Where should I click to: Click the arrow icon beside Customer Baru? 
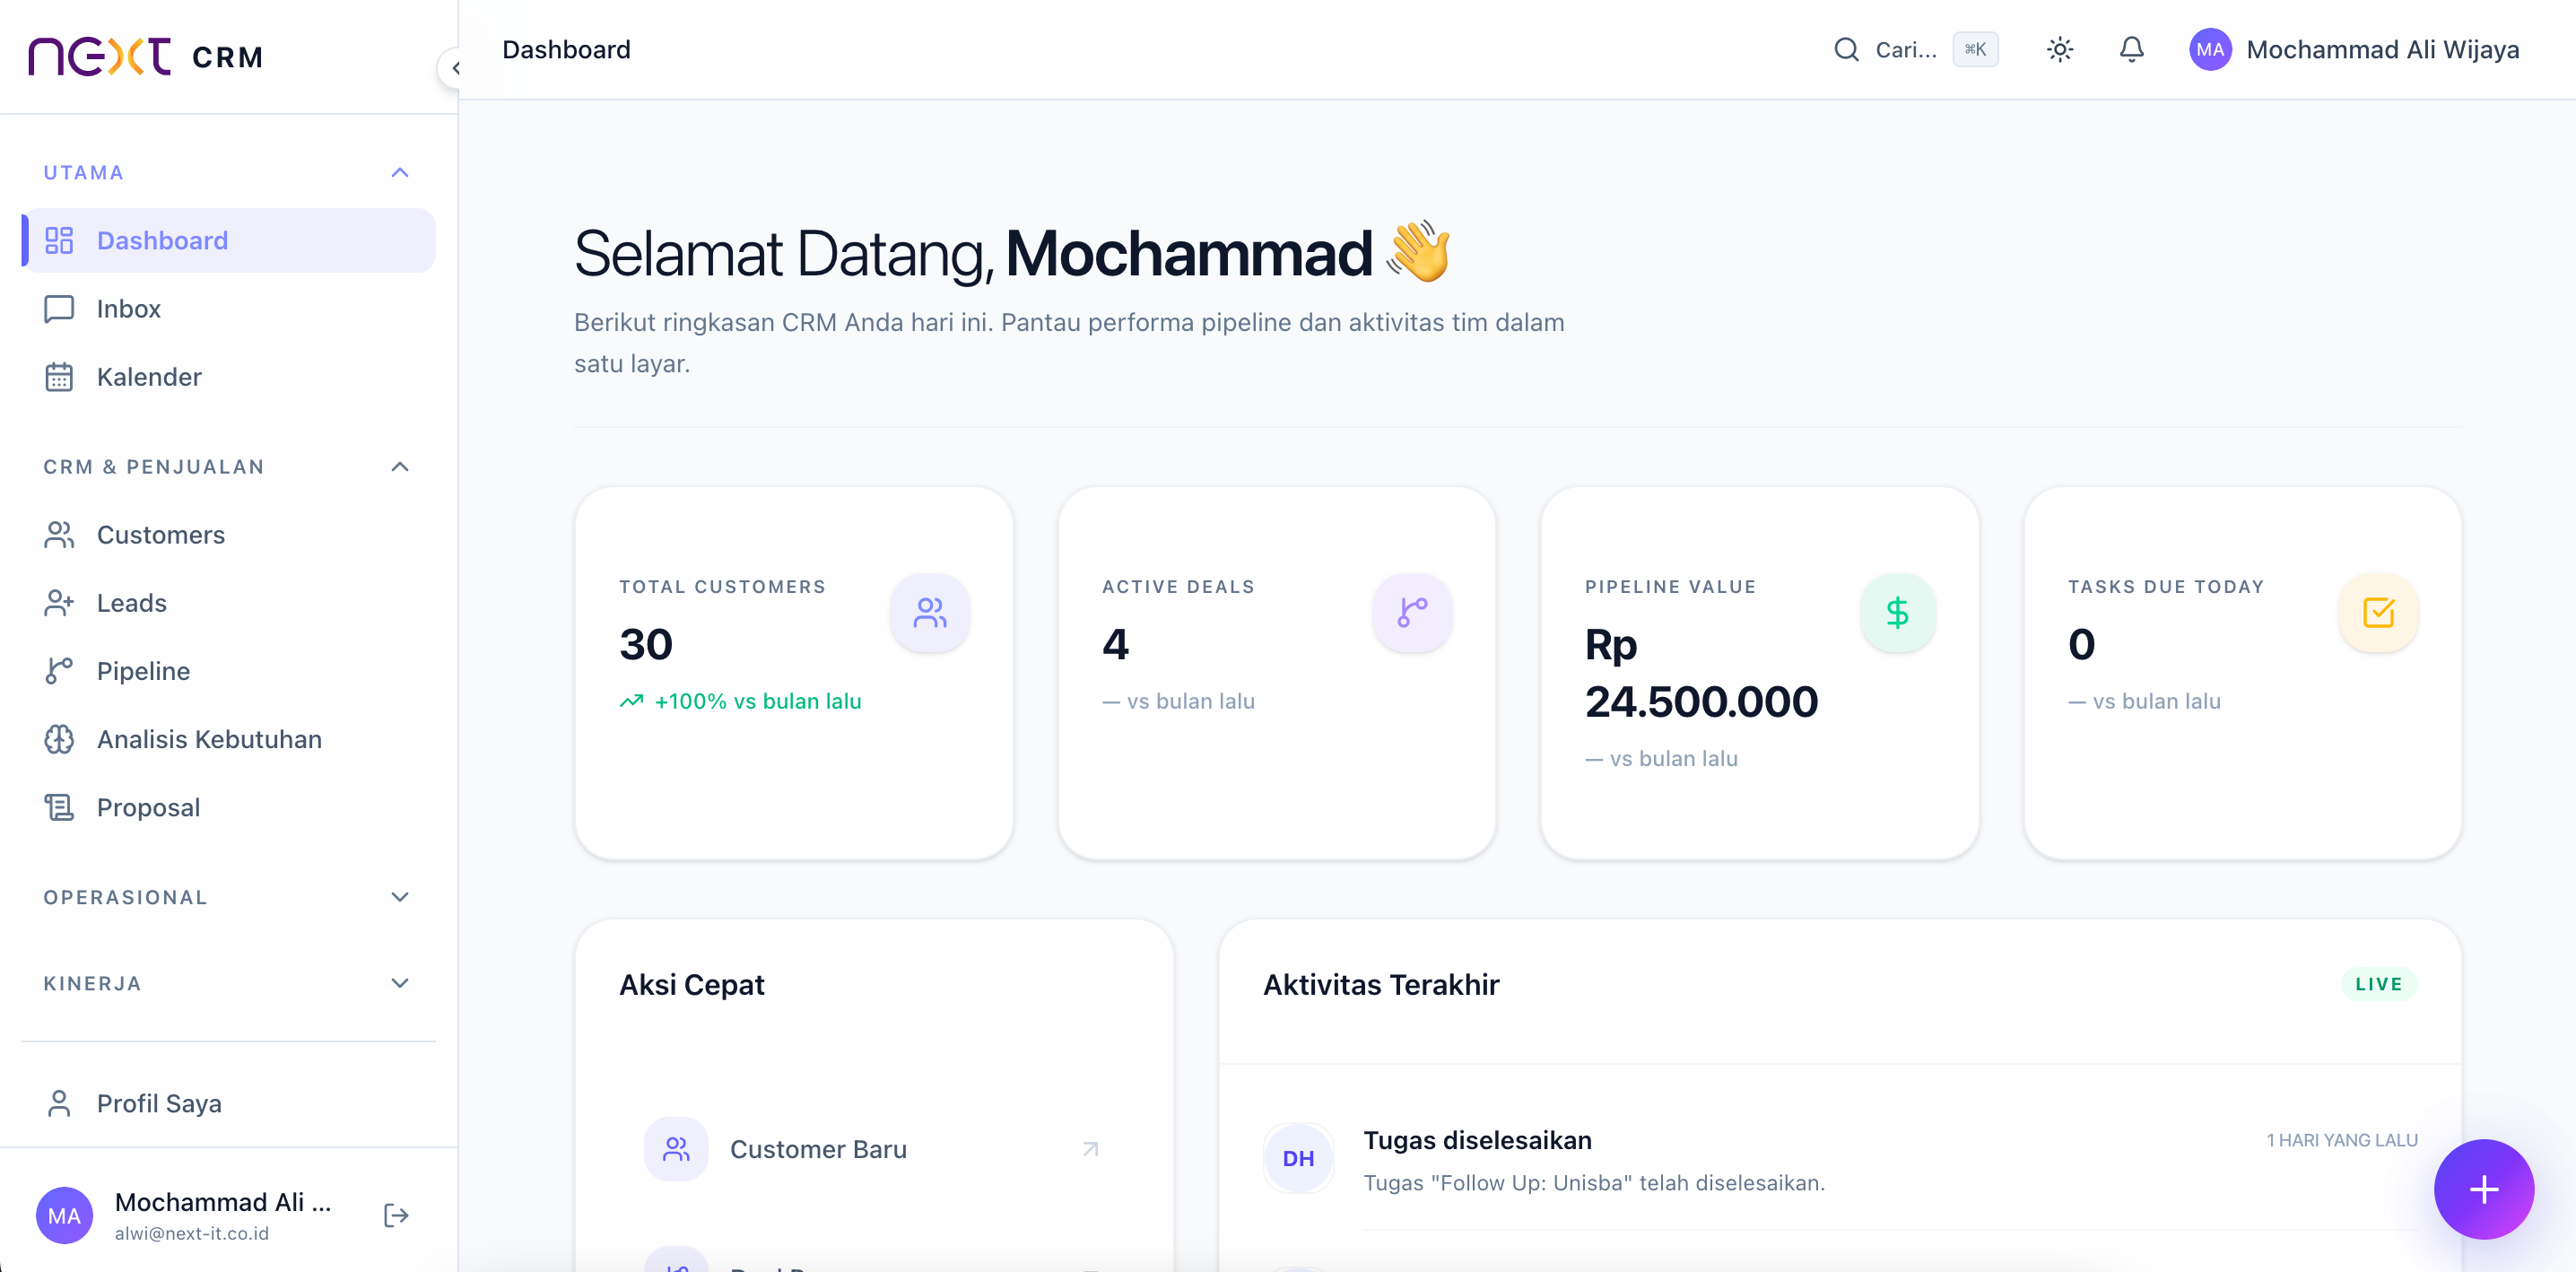click(x=1090, y=1148)
